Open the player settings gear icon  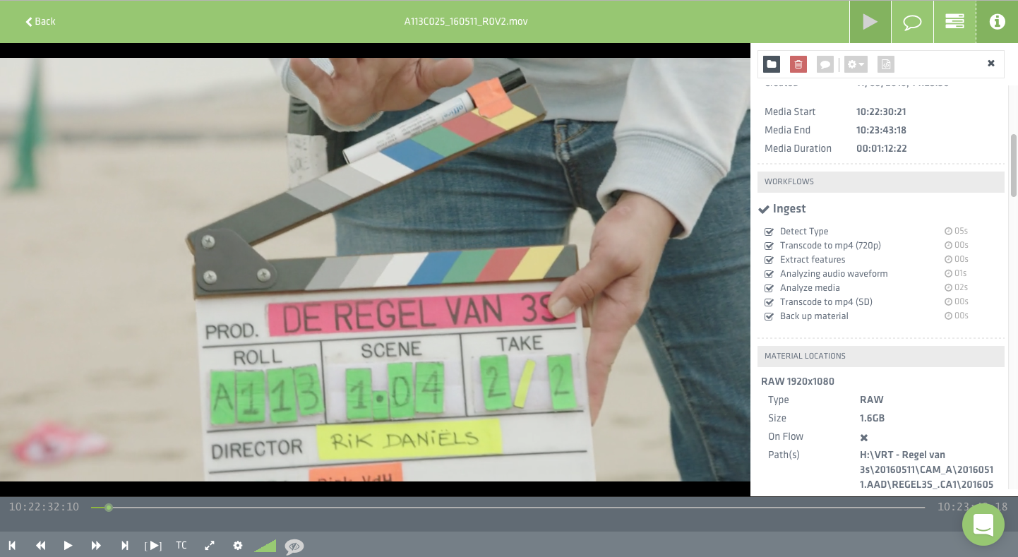[x=238, y=545]
